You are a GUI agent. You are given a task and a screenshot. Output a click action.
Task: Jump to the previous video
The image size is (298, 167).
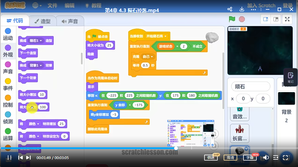pos(20,158)
